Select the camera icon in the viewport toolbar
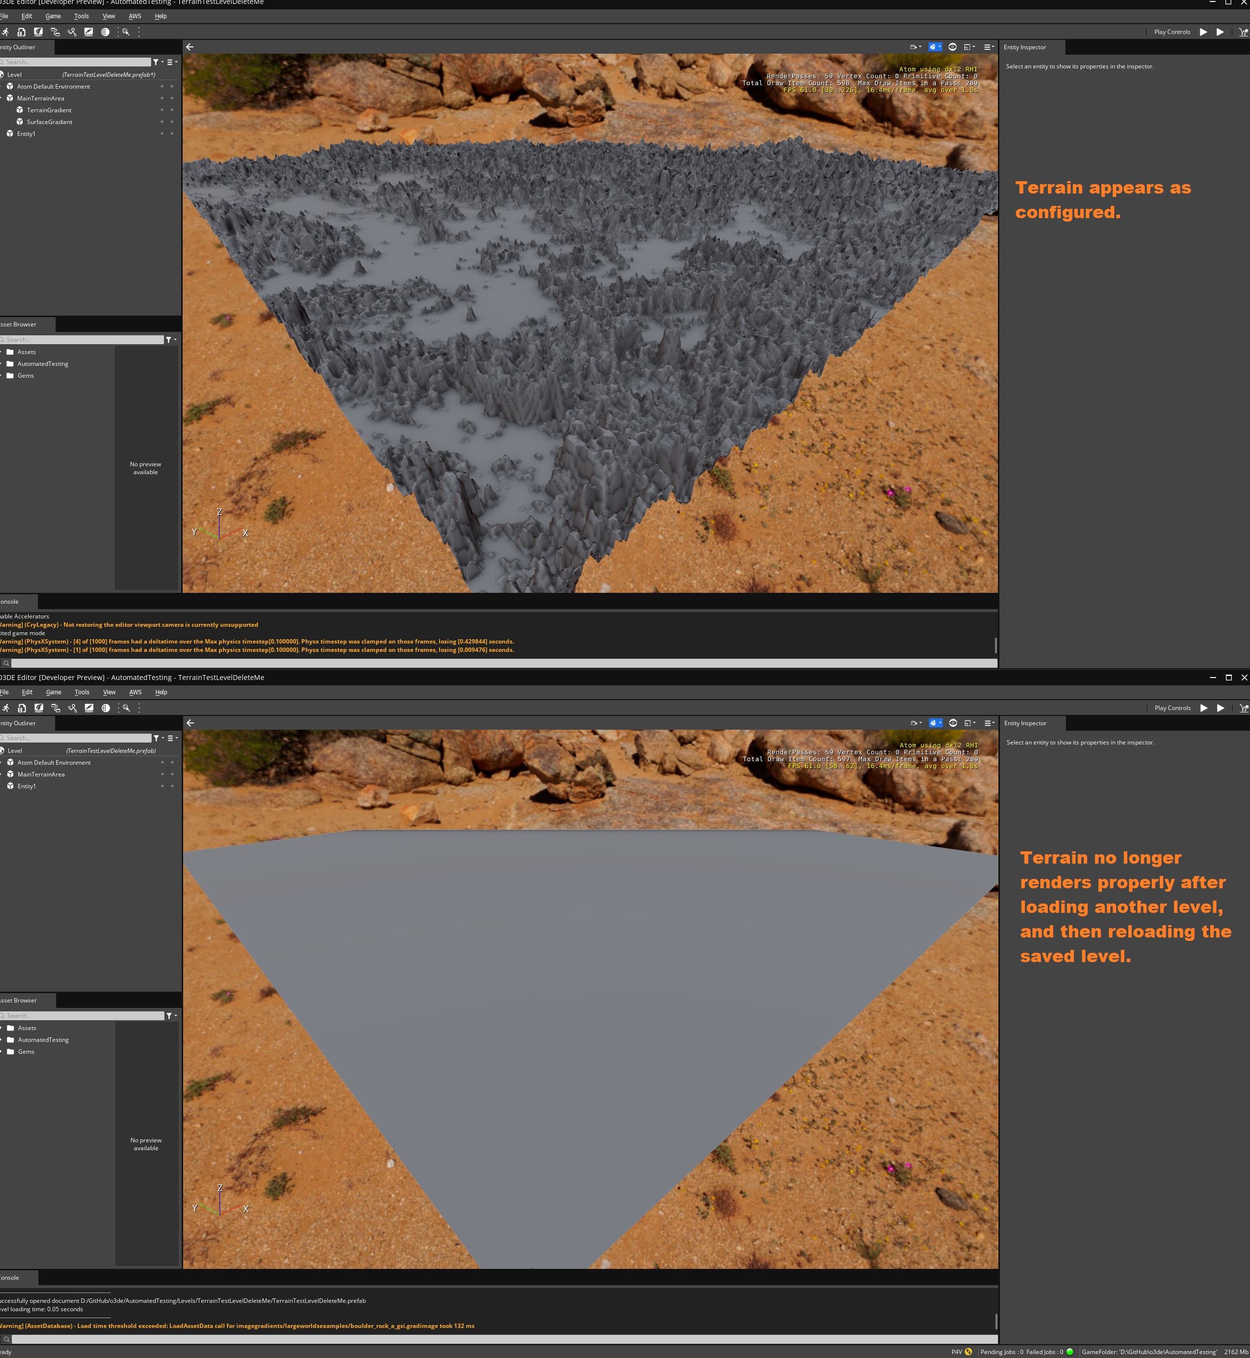 pos(914,47)
